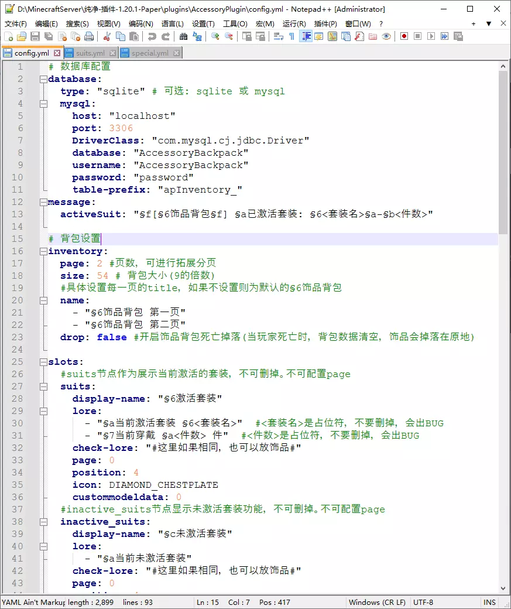Screen dimensions: 511x609
Task: Open the Function List panel icon
Action: coord(359,36)
